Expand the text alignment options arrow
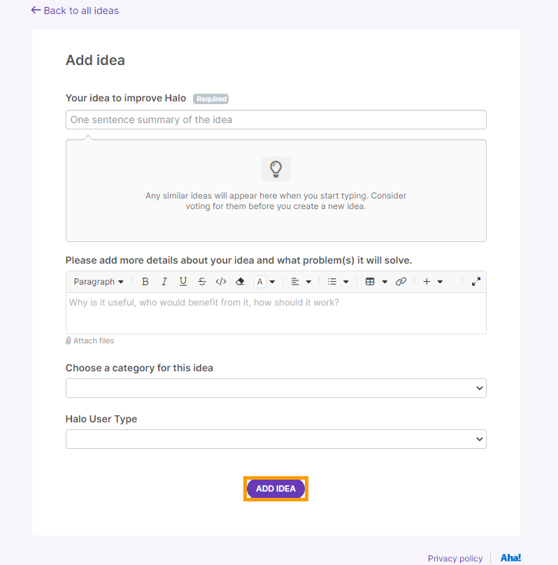Viewport: 558px width, 565px height. (309, 282)
